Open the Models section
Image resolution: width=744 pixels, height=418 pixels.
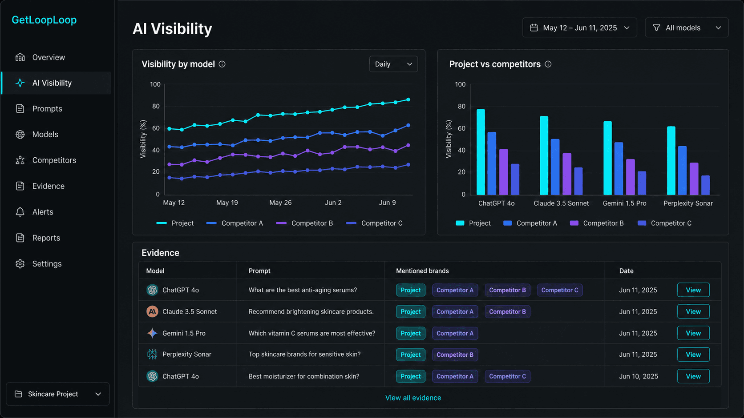[56, 135]
